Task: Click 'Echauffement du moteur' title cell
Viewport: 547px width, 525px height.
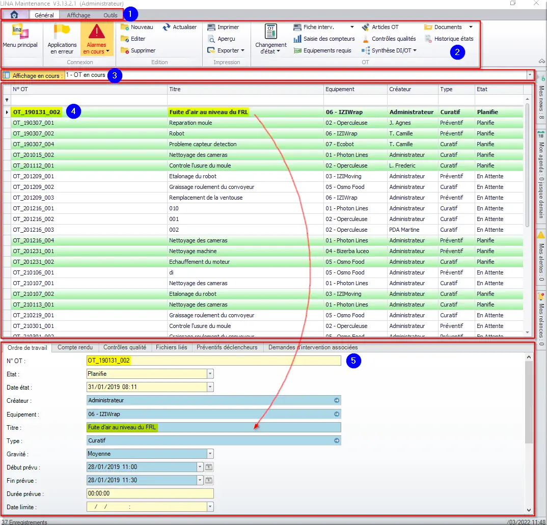Action: coord(245,262)
